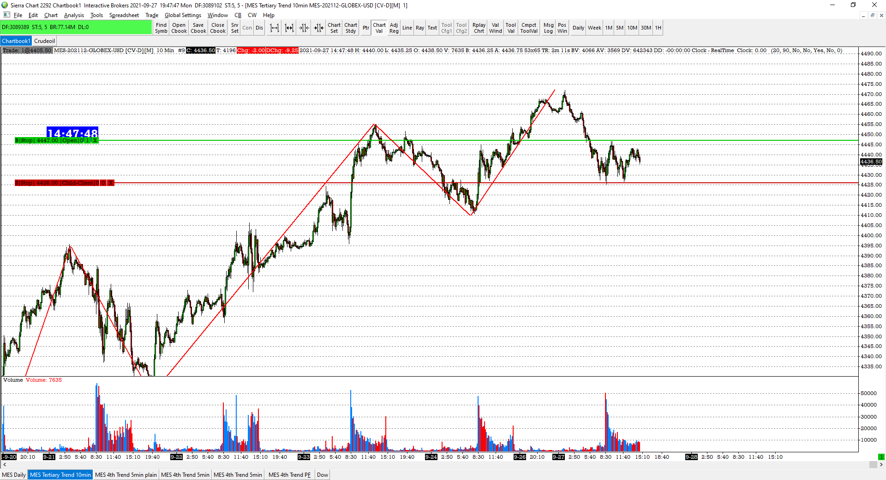
Task: Open Chart Stdy studies window
Action: pyautogui.click(x=351, y=28)
